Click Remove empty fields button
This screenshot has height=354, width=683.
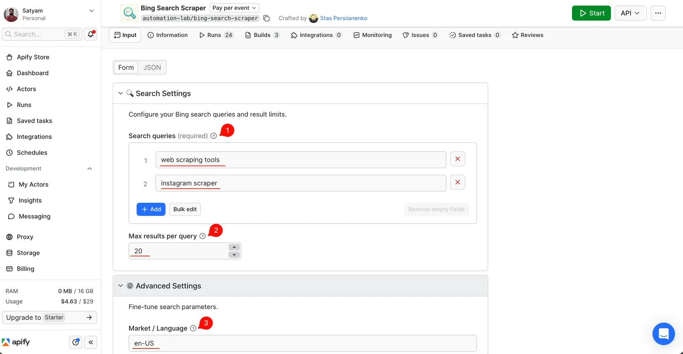coord(436,209)
